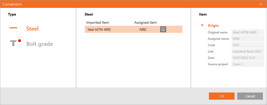Click the Assigned name field

[x=248, y=39]
